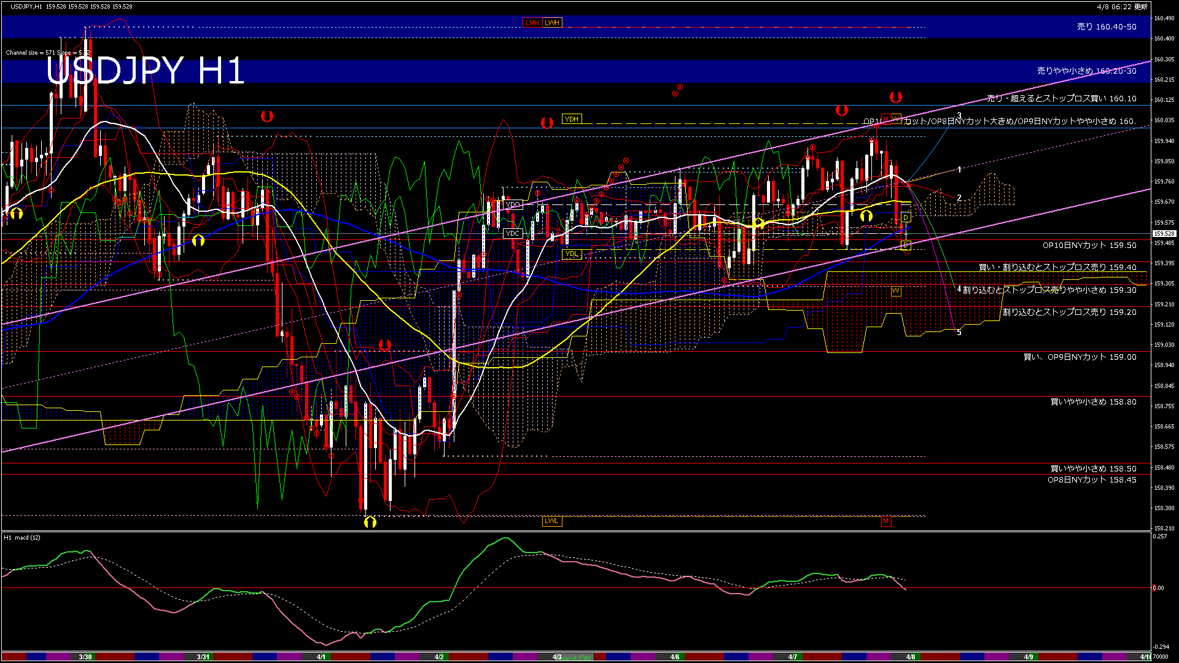Click the YDO open price marker
Screen dimensions: 1179x663
[x=513, y=204]
